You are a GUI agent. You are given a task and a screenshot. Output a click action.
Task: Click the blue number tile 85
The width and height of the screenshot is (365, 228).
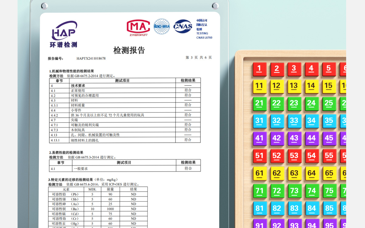tap(329, 209)
